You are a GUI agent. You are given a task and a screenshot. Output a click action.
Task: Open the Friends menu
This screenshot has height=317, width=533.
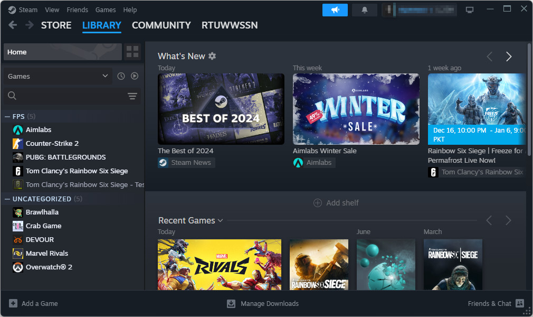tap(77, 10)
